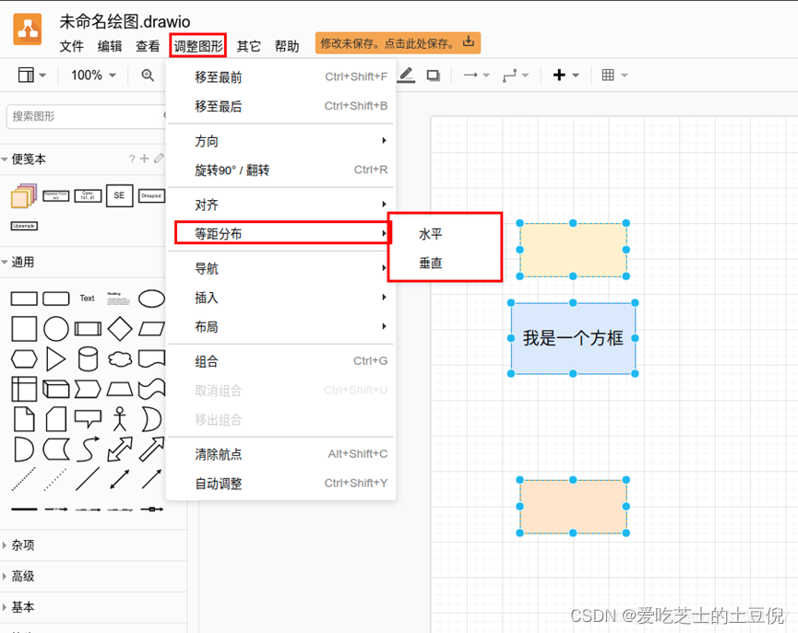The image size is (798, 633).
Task: Select the S-curve shape
Action: (x=88, y=450)
